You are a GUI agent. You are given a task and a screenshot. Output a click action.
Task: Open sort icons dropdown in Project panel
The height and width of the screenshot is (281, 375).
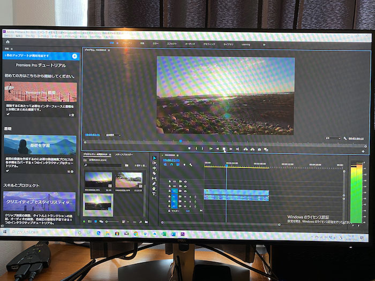pos(125,222)
